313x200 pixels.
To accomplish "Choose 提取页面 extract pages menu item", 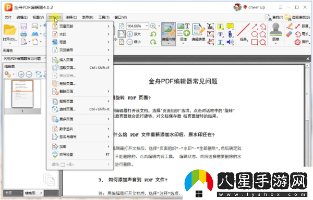I will click(x=80, y=68).
